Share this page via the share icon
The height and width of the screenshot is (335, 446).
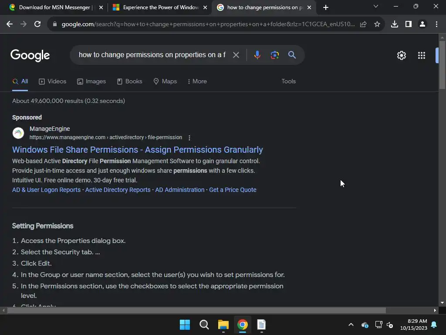click(363, 24)
